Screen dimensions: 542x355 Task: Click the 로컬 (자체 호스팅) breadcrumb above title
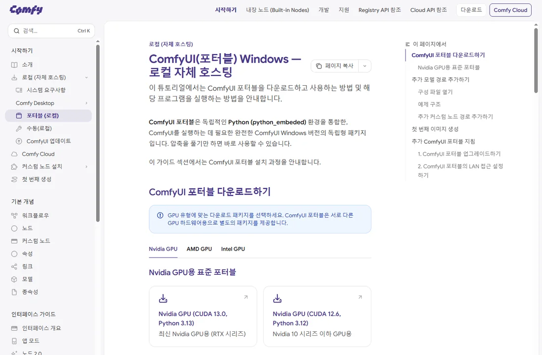171,44
